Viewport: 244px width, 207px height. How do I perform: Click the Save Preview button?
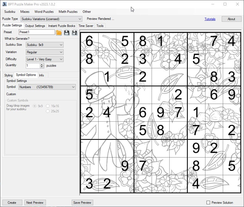coord(82,203)
